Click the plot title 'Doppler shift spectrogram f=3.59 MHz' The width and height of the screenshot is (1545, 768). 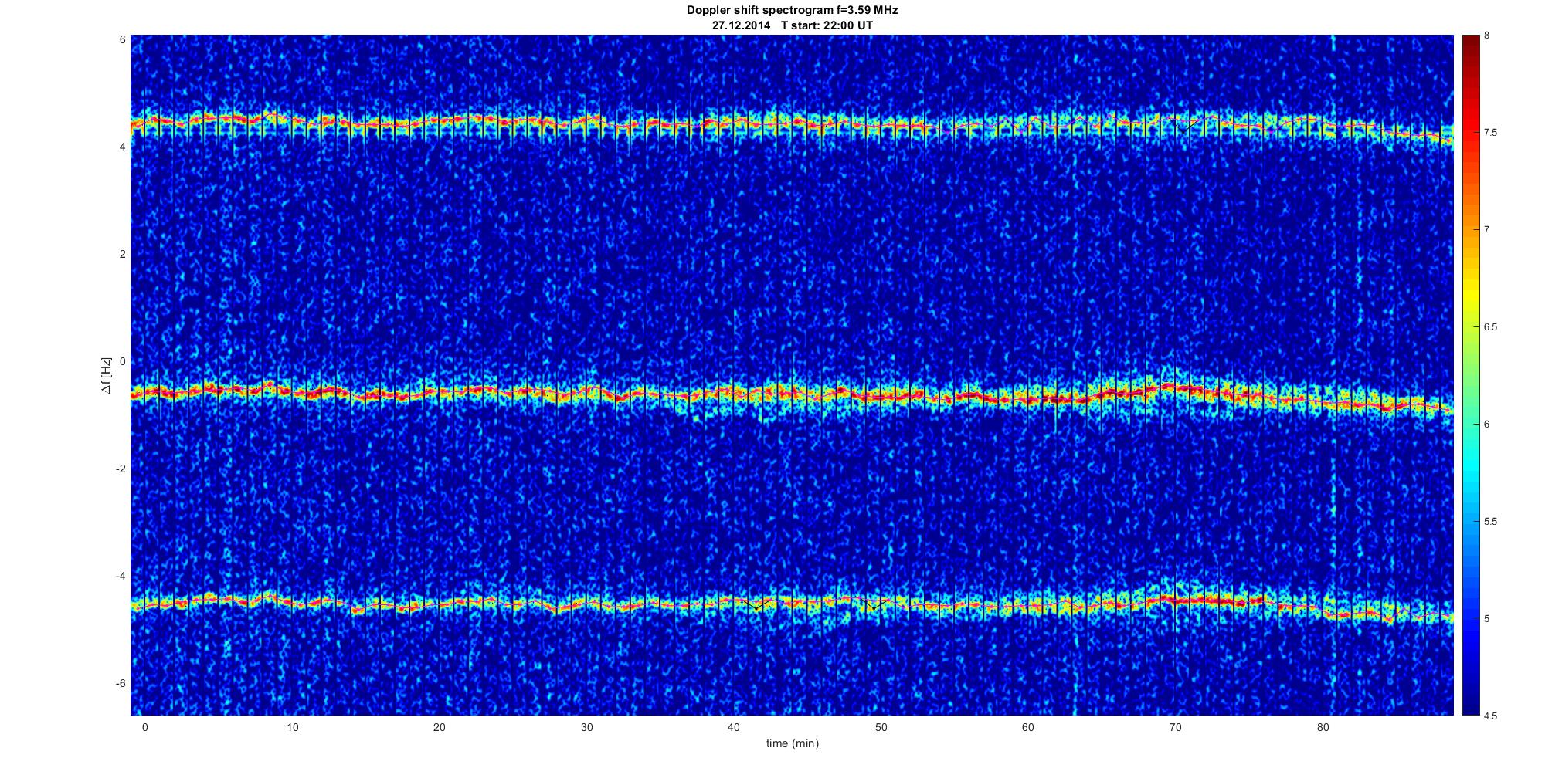[792, 11]
